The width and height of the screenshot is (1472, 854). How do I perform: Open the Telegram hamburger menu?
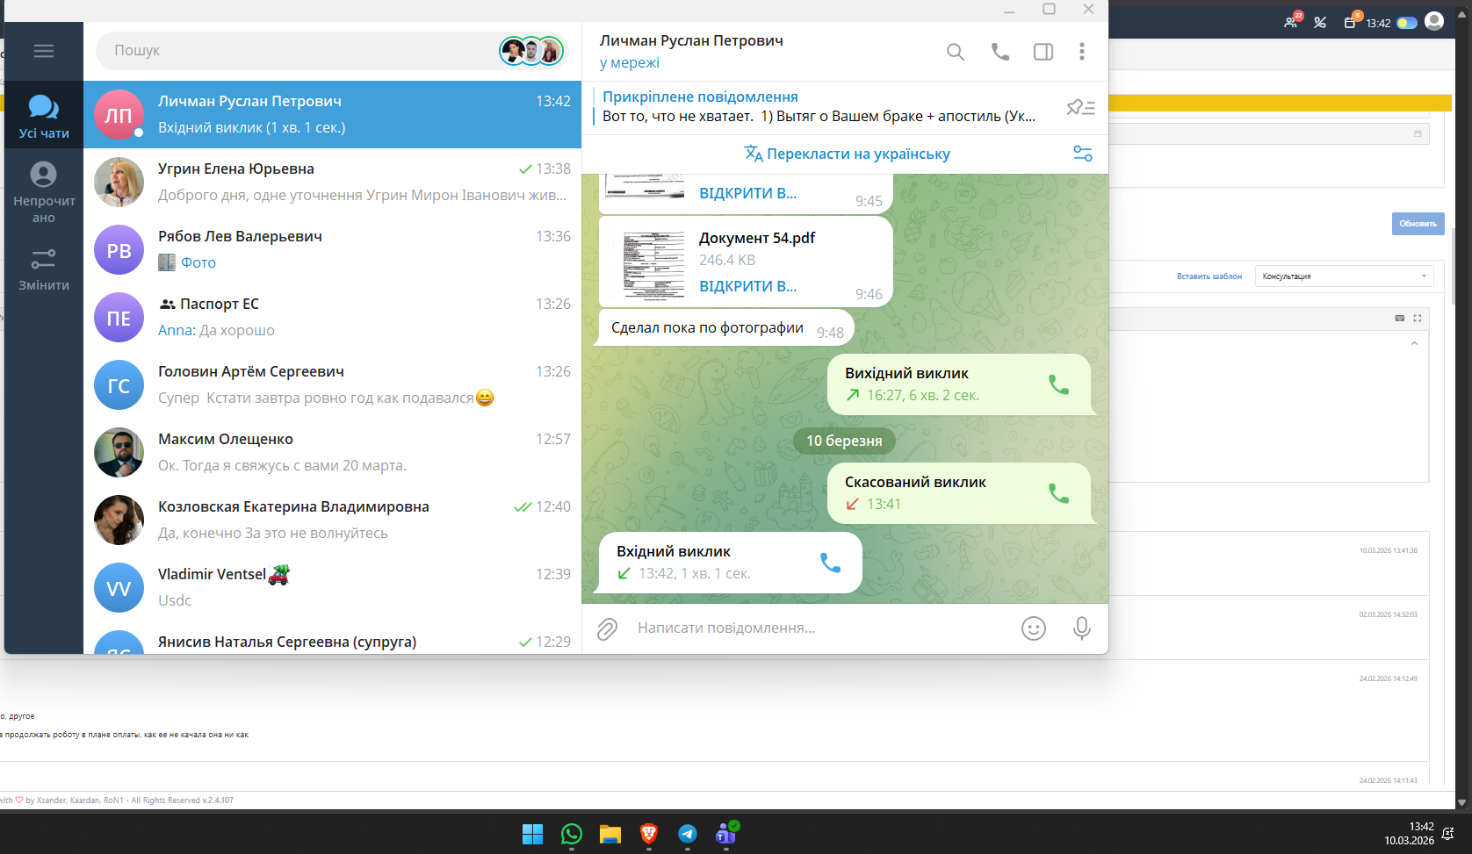tap(44, 51)
